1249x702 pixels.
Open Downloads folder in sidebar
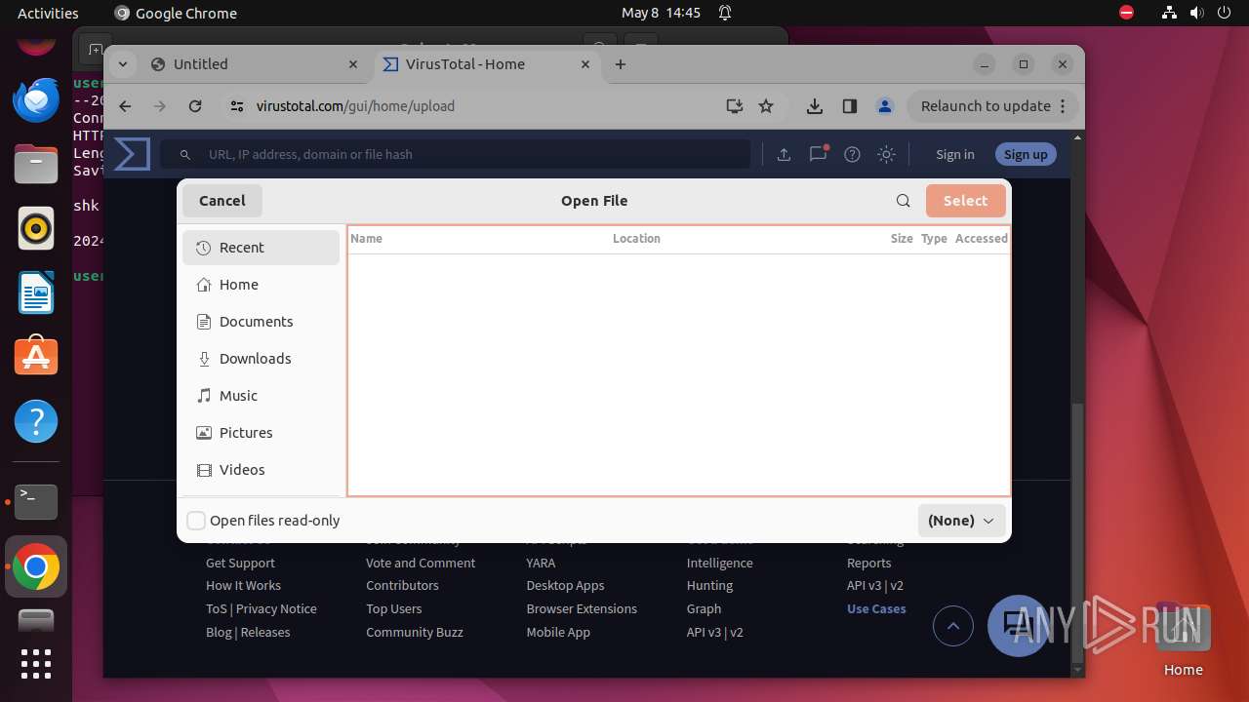pos(261,359)
